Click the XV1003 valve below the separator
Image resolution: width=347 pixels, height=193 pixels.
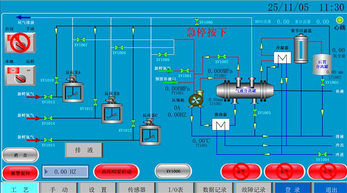tap(255, 112)
